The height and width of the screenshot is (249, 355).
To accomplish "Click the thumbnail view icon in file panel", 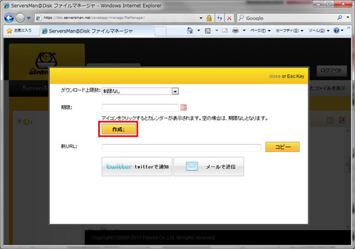I will (x=342, y=120).
